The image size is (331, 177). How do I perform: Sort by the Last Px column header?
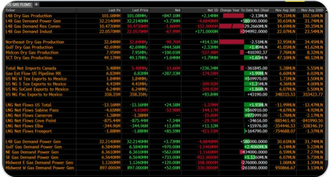click(115, 10)
